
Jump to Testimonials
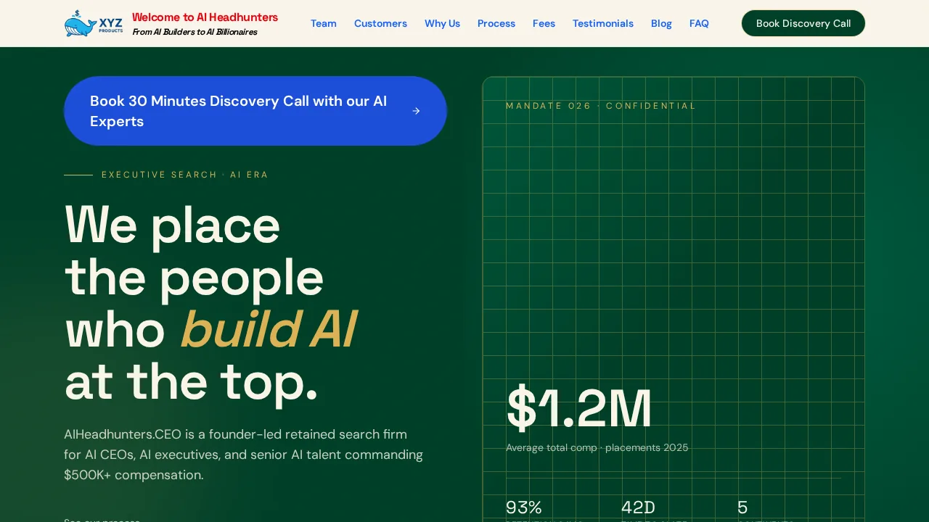click(603, 23)
